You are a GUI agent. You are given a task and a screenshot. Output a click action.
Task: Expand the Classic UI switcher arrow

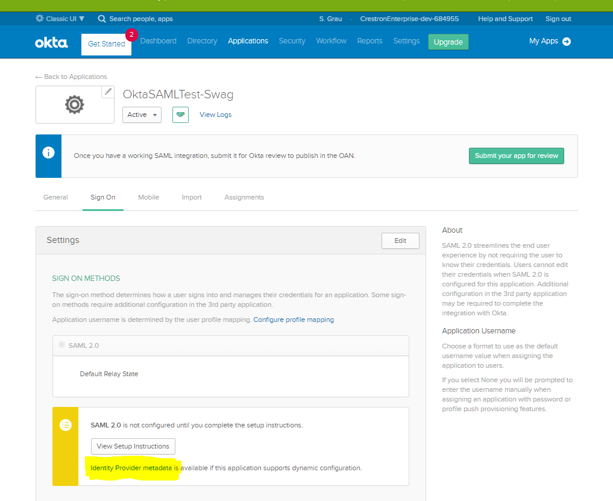(82, 18)
